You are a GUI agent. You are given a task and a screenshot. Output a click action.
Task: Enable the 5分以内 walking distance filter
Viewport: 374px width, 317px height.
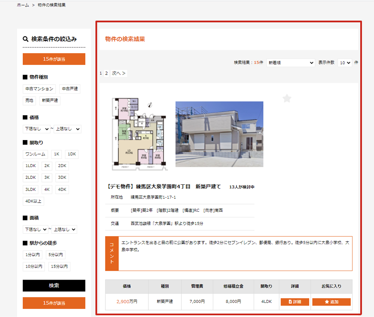(x=56, y=255)
